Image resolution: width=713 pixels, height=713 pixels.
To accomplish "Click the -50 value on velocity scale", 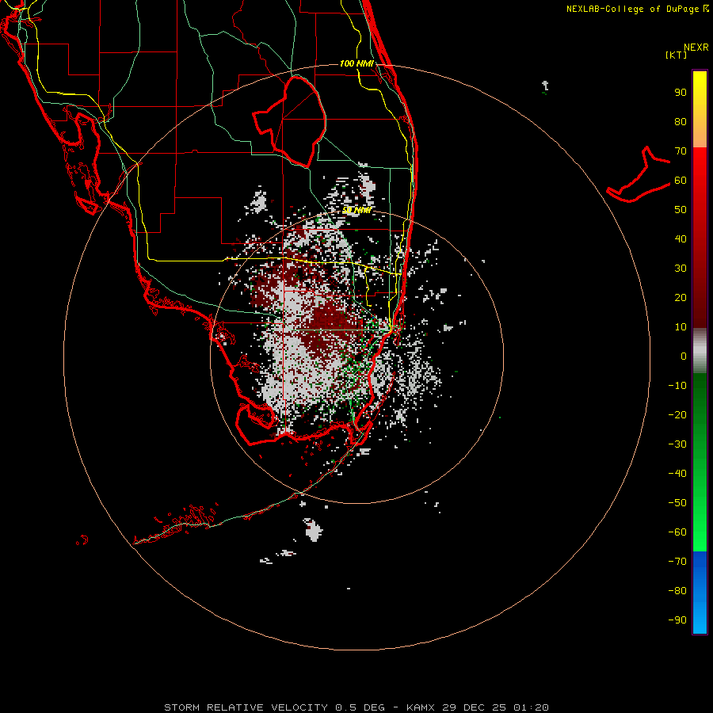I will click(677, 503).
